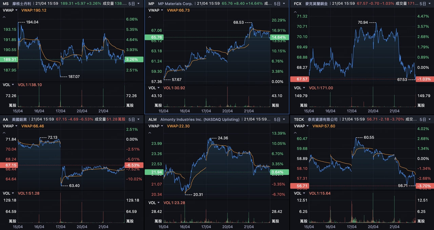Click the red 67.57 current price tag
Image resolution: width=434 pixels, height=230 pixels.
pos(299,79)
